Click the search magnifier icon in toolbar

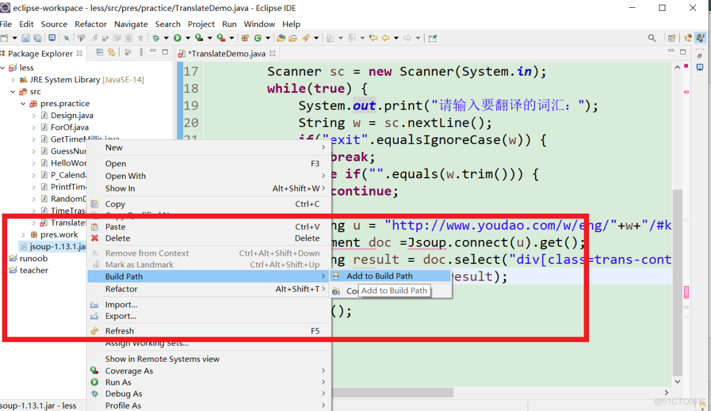[x=652, y=38]
